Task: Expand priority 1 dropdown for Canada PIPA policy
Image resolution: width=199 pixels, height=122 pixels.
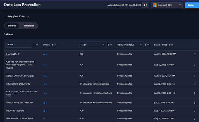Action: pyautogui.click(x=45, y=65)
